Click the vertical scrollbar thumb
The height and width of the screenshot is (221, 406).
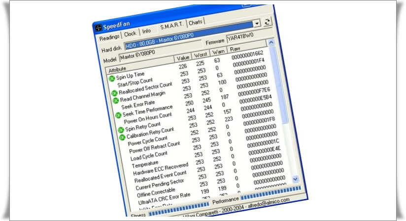coord(278,85)
